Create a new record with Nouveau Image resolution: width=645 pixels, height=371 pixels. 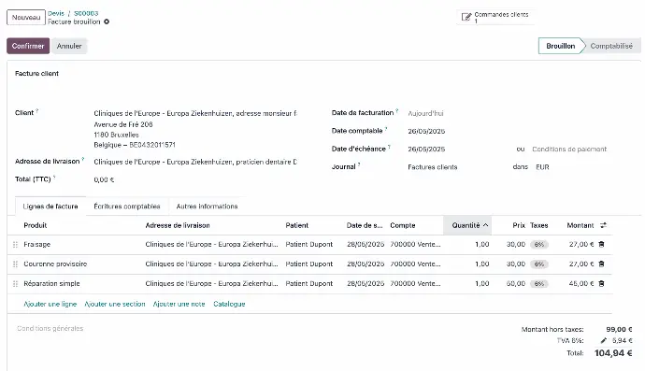click(x=26, y=17)
